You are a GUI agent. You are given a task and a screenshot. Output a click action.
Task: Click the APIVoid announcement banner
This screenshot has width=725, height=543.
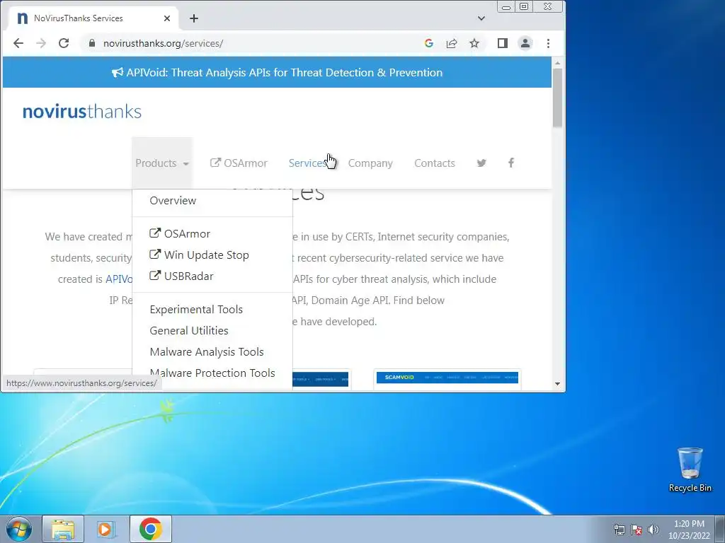[277, 73]
